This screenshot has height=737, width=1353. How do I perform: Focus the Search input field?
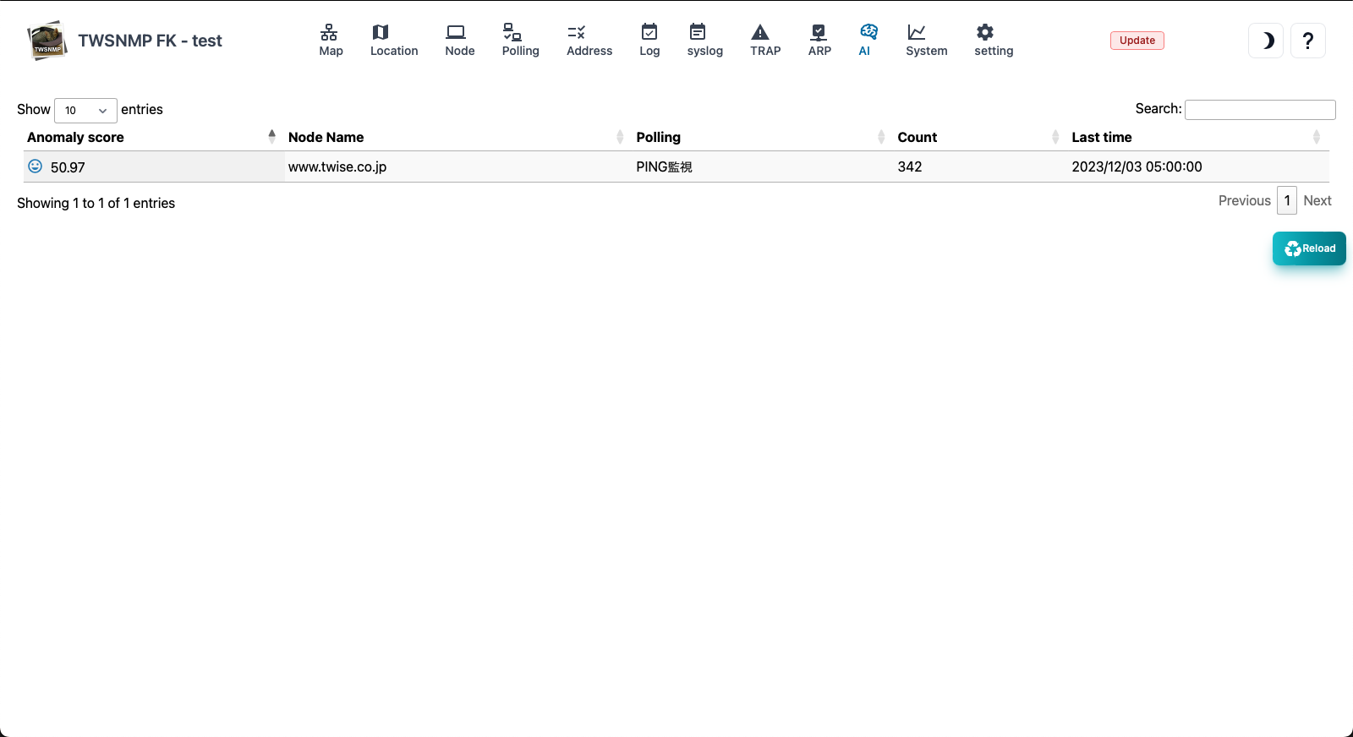[x=1260, y=110]
